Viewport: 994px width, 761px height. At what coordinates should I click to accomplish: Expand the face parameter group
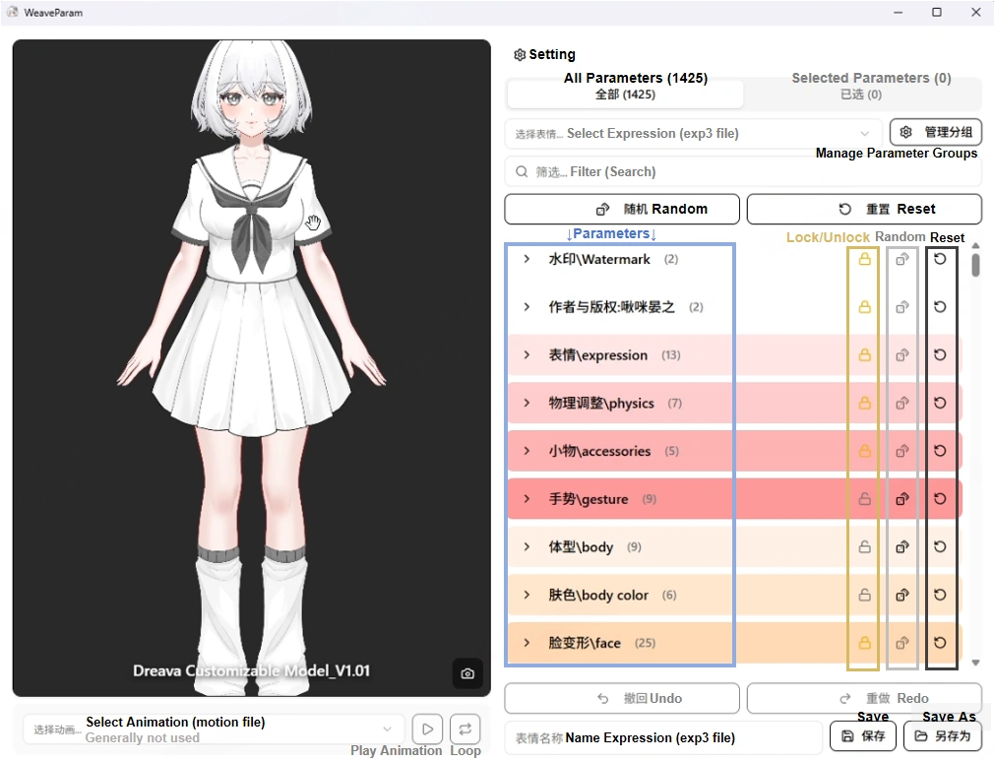click(525, 642)
